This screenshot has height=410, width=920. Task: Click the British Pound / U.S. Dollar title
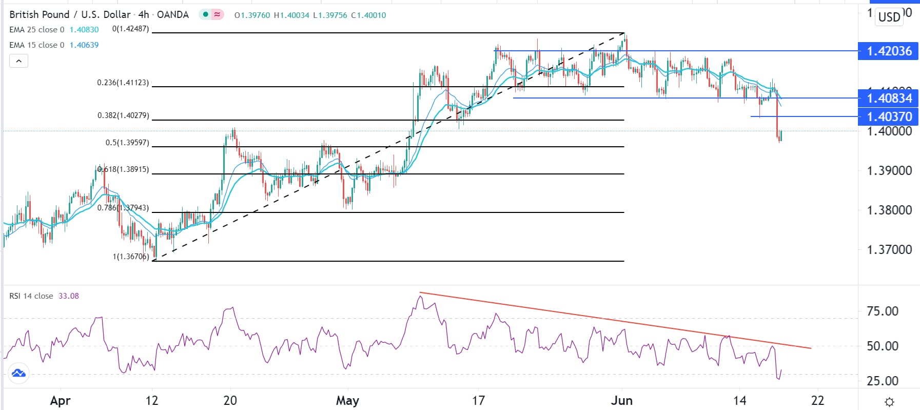pos(70,14)
